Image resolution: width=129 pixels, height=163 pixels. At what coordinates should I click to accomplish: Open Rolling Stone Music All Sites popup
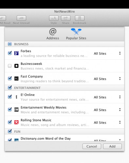coord(107,123)
